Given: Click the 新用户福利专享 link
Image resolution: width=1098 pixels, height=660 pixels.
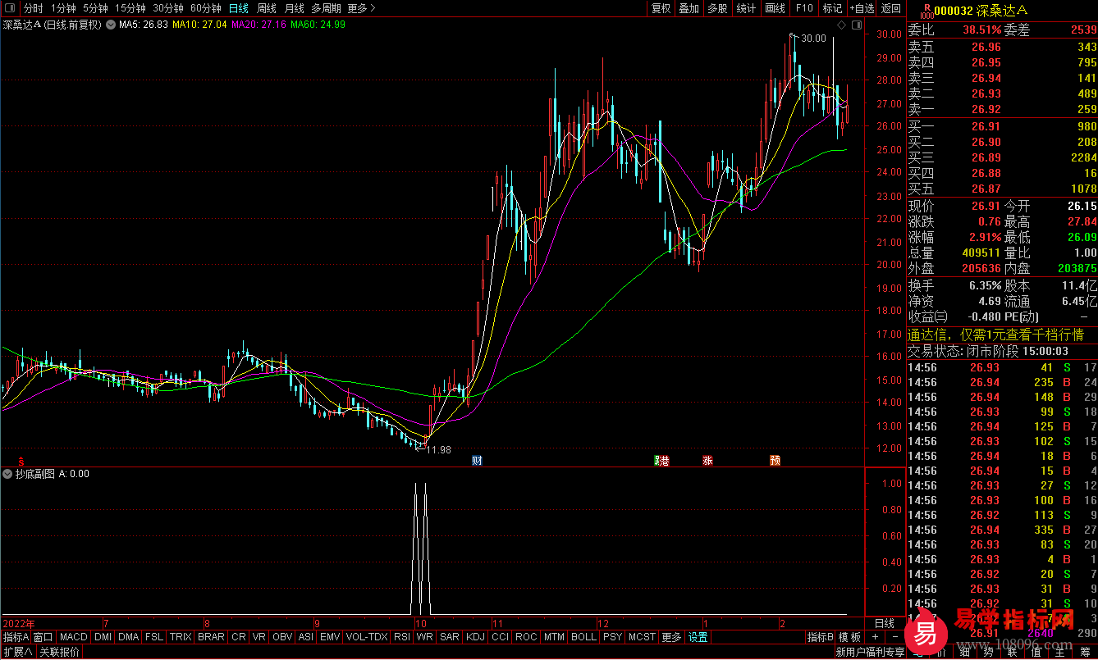Looking at the screenshot, I should pyautogui.click(x=870, y=653).
